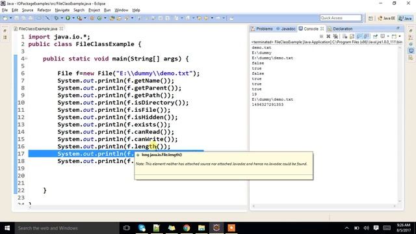Open the Help menu
The height and width of the screenshot is (234, 416).
pyautogui.click(x=136, y=10)
